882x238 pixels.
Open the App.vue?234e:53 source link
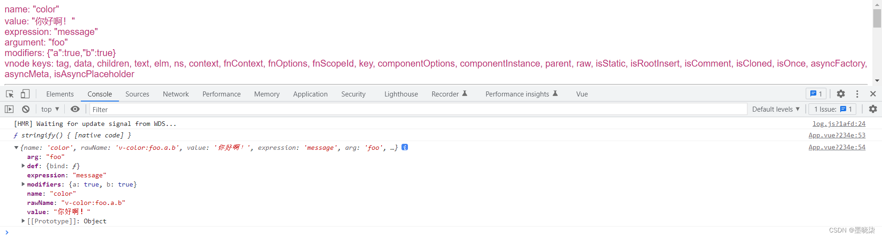point(837,135)
